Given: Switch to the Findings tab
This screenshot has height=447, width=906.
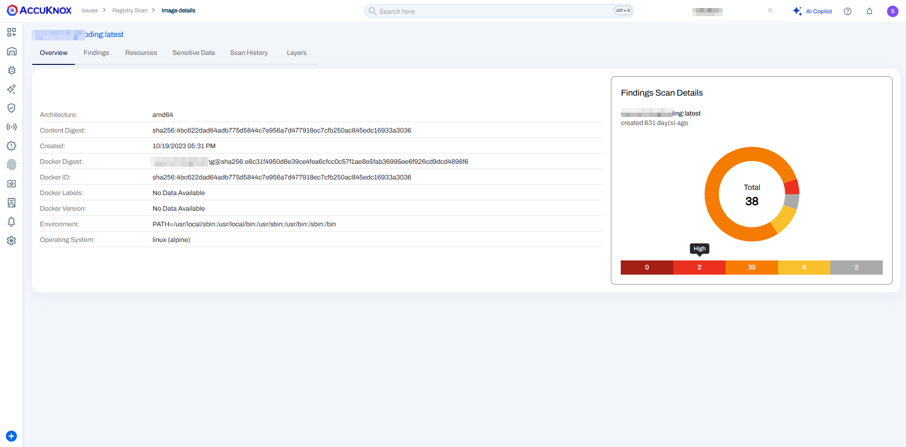Looking at the screenshot, I should pos(96,53).
